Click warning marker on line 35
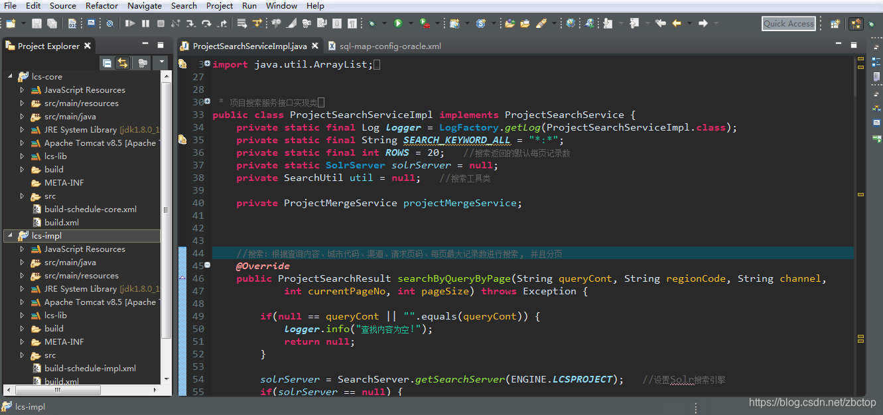Viewport: 883px width, 415px height. (x=182, y=140)
